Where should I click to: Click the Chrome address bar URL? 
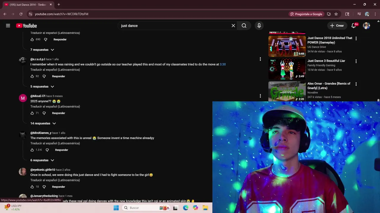[x=61, y=14]
